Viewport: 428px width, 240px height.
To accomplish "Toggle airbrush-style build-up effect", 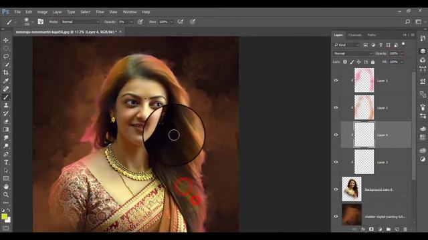I will pyautogui.click(x=181, y=22).
